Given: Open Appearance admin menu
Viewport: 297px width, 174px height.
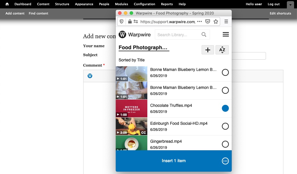Looking at the screenshot, I should (84, 4).
